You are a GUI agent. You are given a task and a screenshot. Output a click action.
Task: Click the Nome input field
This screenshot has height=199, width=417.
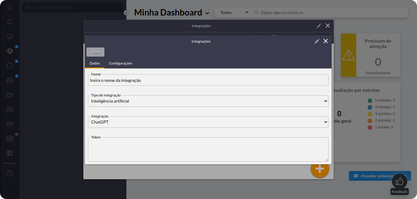[x=208, y=80]
